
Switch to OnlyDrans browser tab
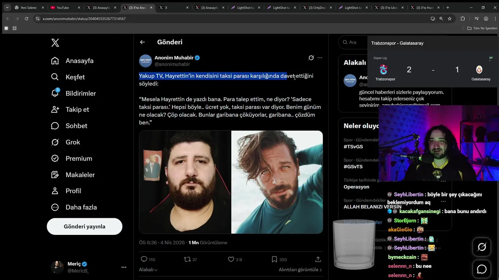(317, 7)
